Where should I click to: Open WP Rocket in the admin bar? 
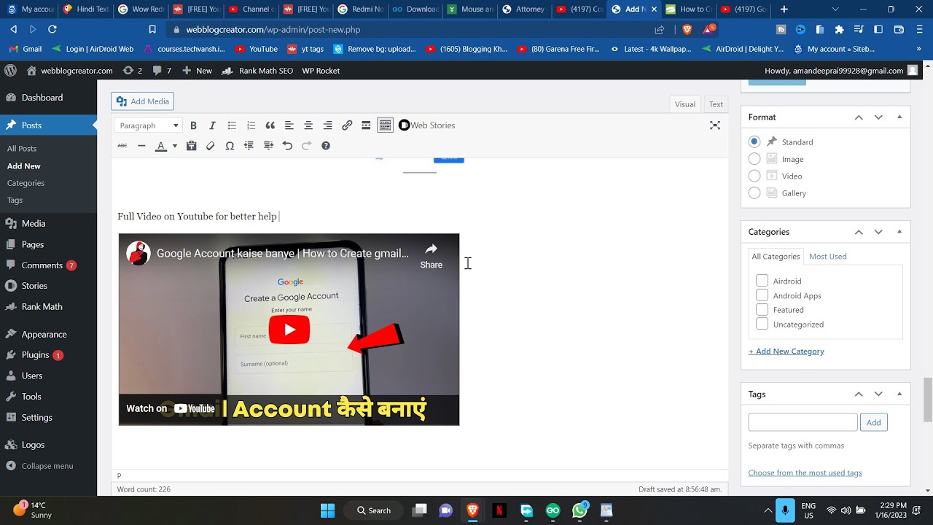[x=321, y=71]
